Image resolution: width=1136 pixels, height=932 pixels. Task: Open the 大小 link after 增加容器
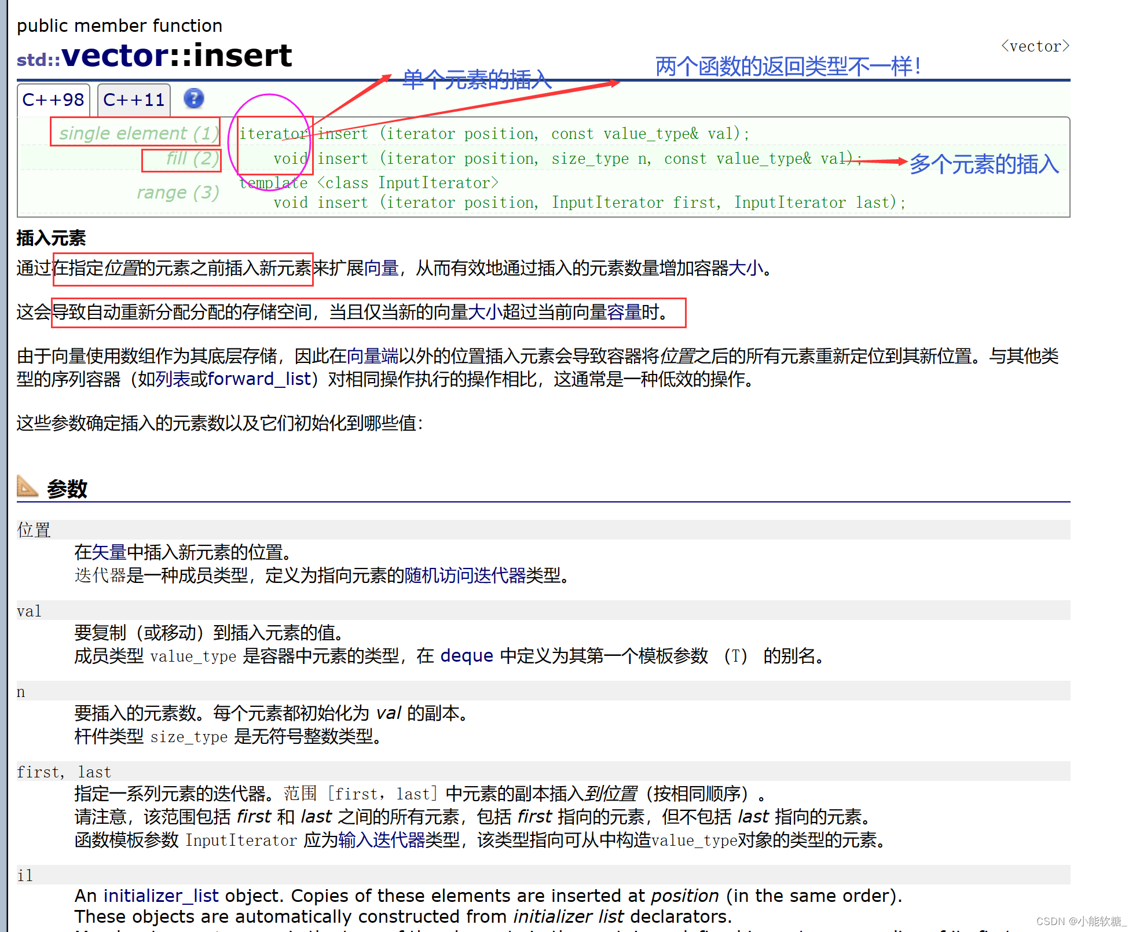click(746, 268)
